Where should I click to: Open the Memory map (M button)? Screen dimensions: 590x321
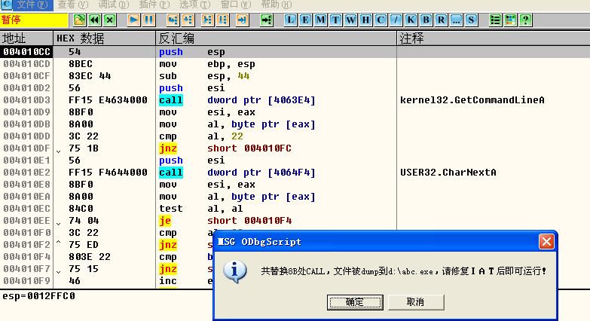click(x=321, y=20)
